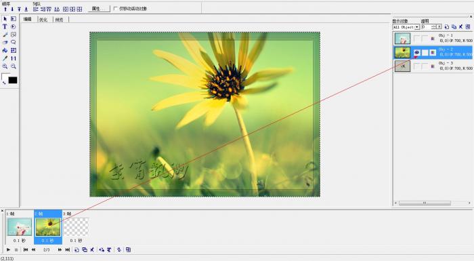The height and width of the screenshot is (261, 474).
Task: Delete the selected object in the object panel
Action: pos(460,27)
